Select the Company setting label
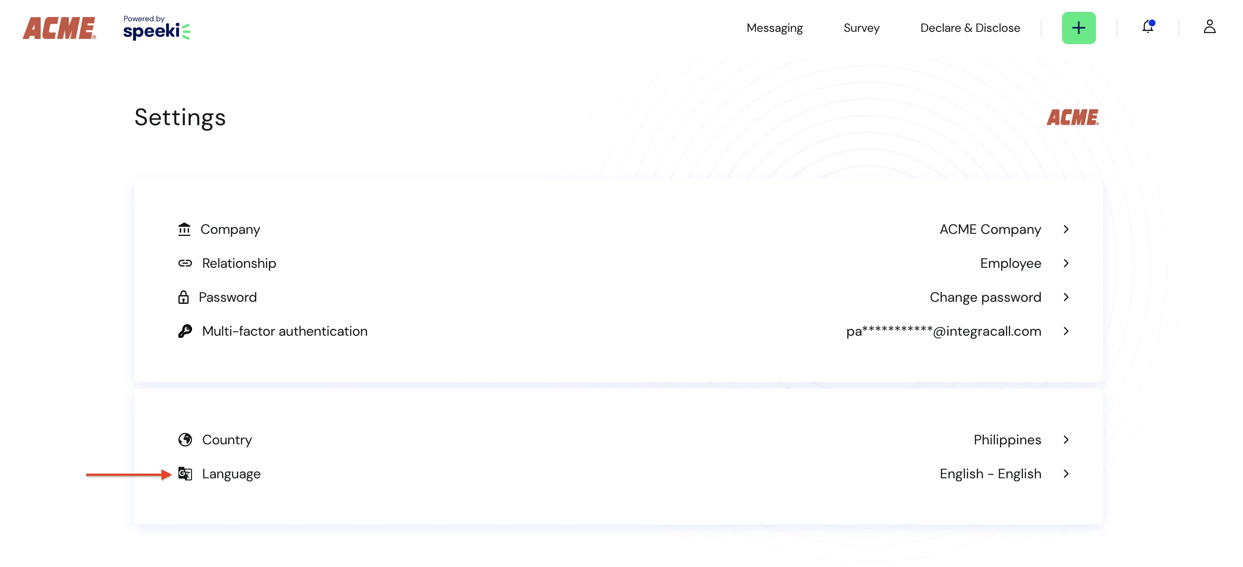This screenshot has height=567, width=1243. tap(230, 230)
